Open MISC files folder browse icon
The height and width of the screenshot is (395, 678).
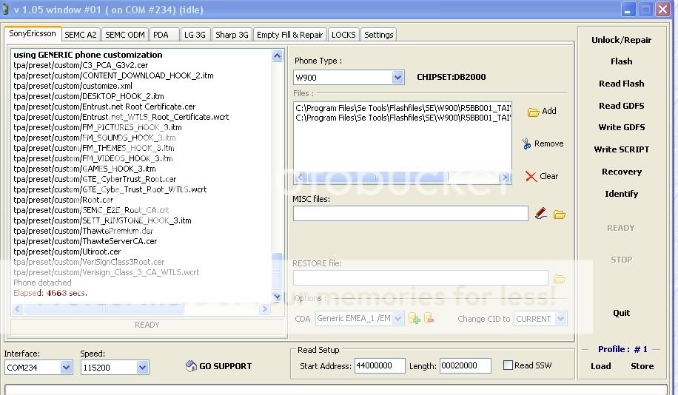click(x=559, y=215)
